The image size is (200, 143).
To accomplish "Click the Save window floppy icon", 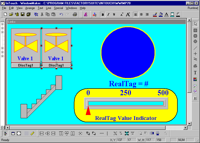I will (x=23, y=14).
